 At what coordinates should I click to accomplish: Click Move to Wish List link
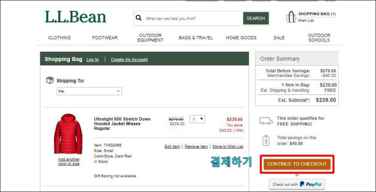pos(228,147)
